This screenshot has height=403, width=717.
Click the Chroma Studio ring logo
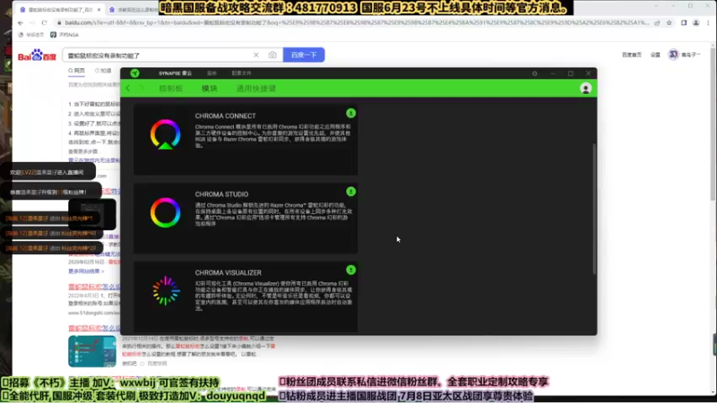pos(165,212)
